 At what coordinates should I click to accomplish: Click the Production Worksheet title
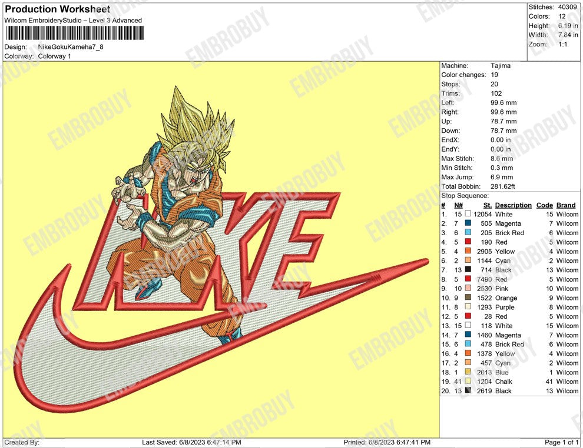pyautogui.click(x=58, y=9)
